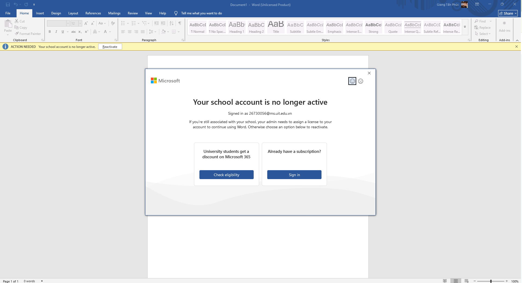Switch to Print Layout view
Viewport: 522px width, 283px height.
tap(456, 281)
